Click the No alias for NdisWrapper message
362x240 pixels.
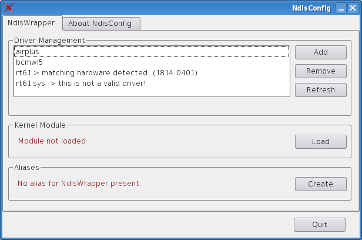(x=79, y=184)
